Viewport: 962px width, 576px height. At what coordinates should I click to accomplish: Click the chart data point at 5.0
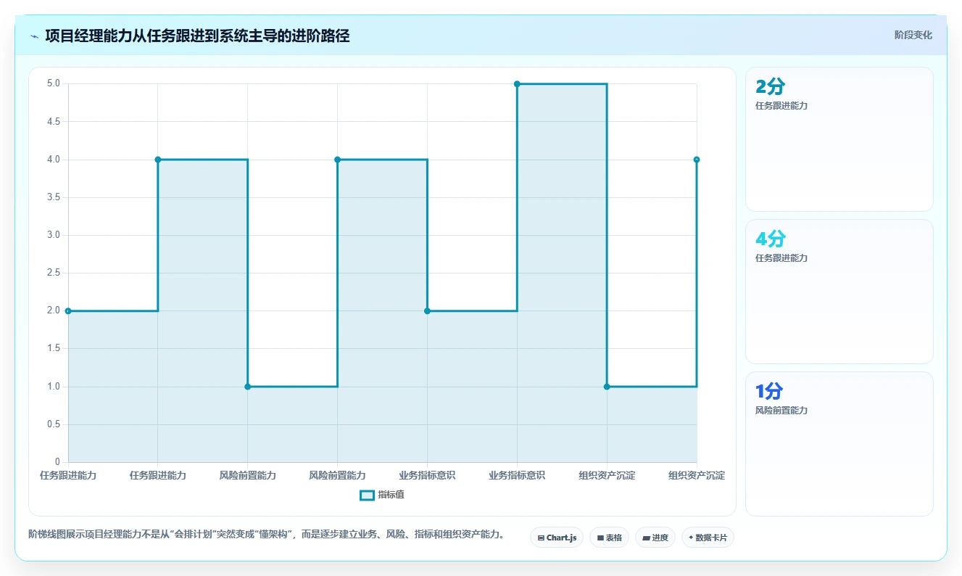[x=517, y=84]
